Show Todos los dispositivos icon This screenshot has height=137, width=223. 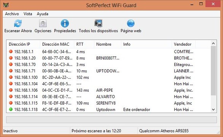click(98, 23)
